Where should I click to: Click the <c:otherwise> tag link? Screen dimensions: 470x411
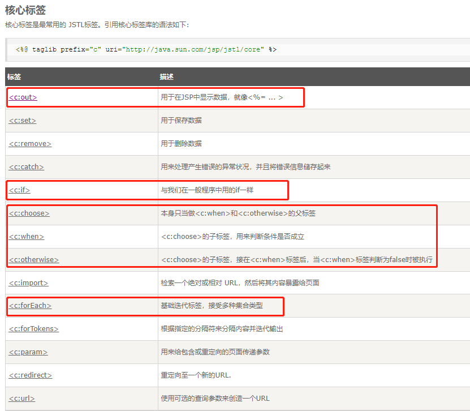(x=34, y=259)
